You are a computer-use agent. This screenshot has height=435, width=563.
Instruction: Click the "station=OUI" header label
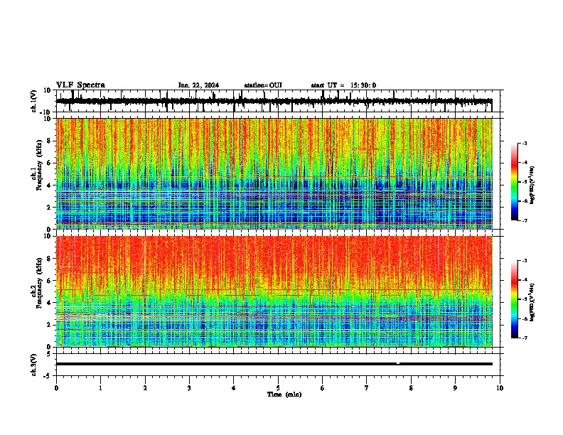(263, 85)
